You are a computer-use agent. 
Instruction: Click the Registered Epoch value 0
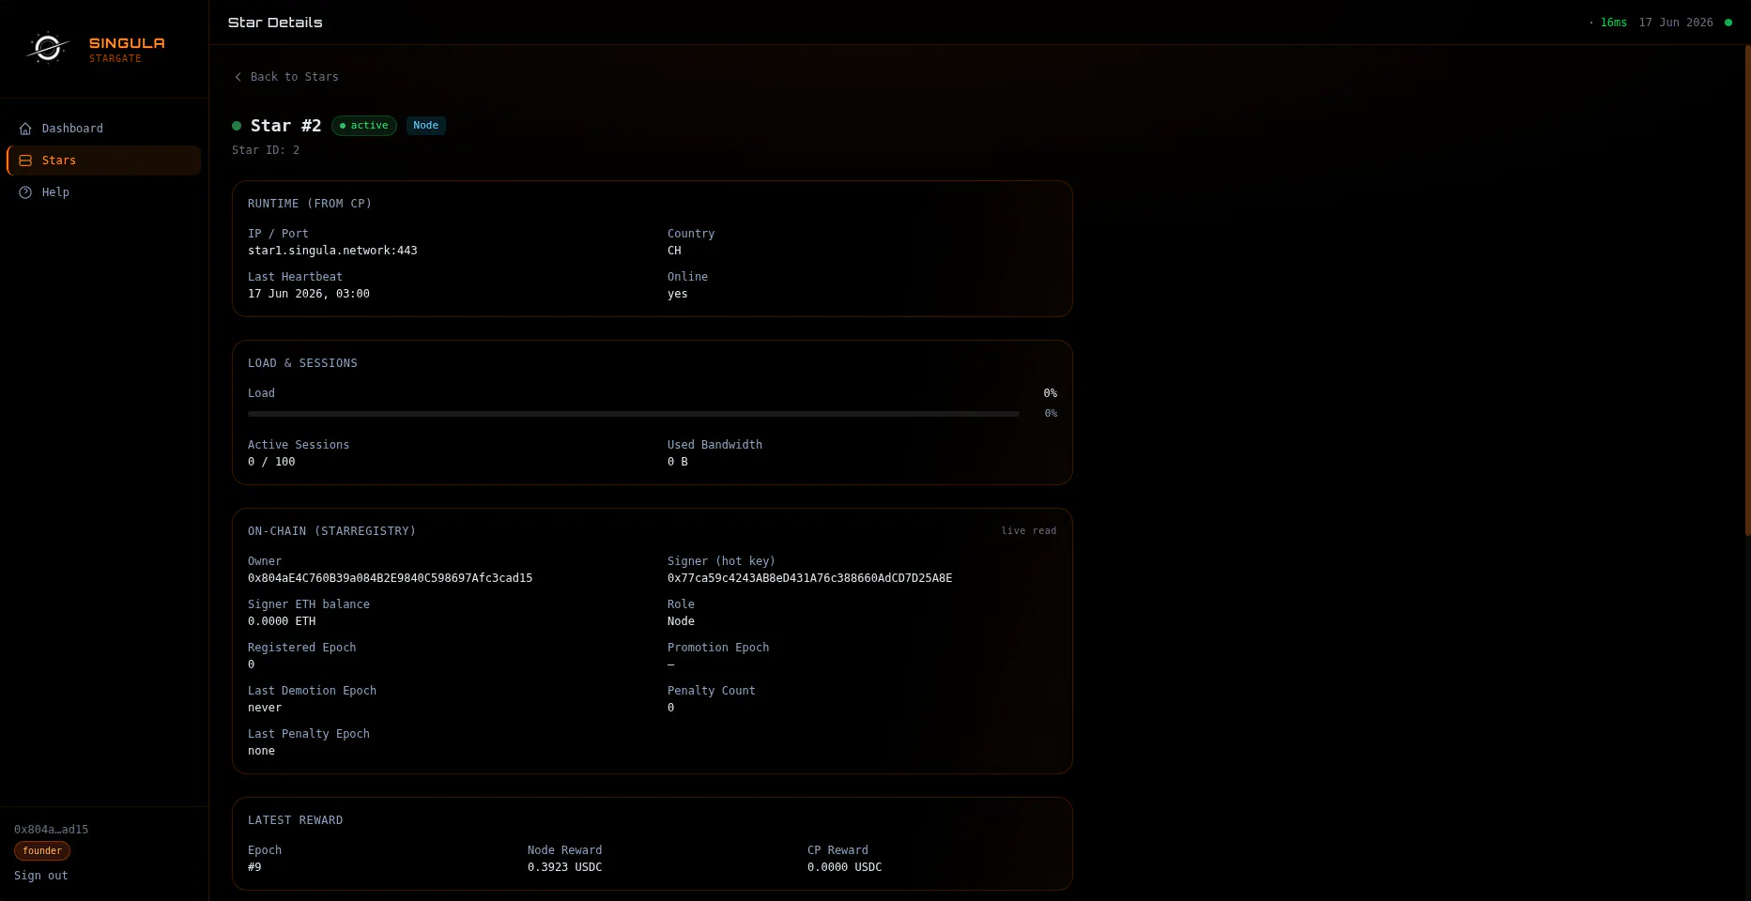[x=252, y=664]
